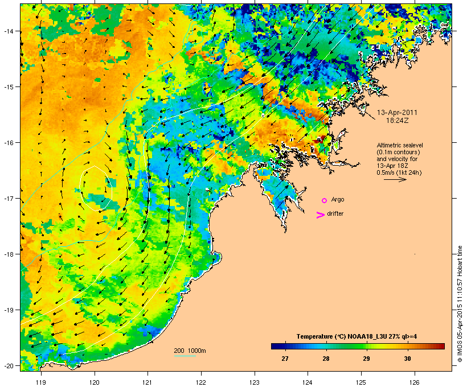This screenshot has width=467, height=387.
Task: Click the dark blue end of temperature bar
Action: [274, 346]
